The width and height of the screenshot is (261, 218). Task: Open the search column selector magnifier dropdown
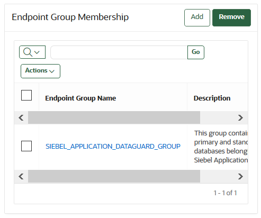tap(32, 52)
